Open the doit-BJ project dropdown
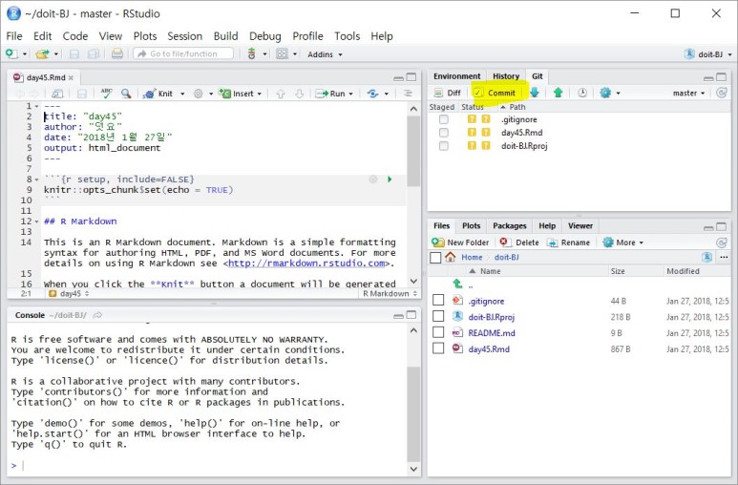Viewport: 738px width, 485px height. [x=708, y=54]
